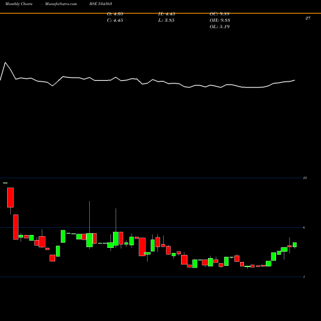Image resolution: width=321 pixels, height=321 pixels.
Task: Click the 'Monthly Charts' title text
Action: coord(19,4)
